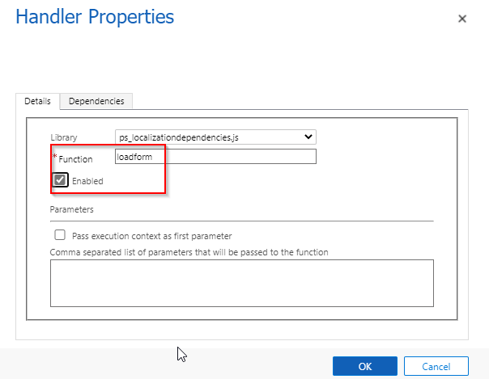
Task: Open the Library dropdown list
Action: coord(215,137)
